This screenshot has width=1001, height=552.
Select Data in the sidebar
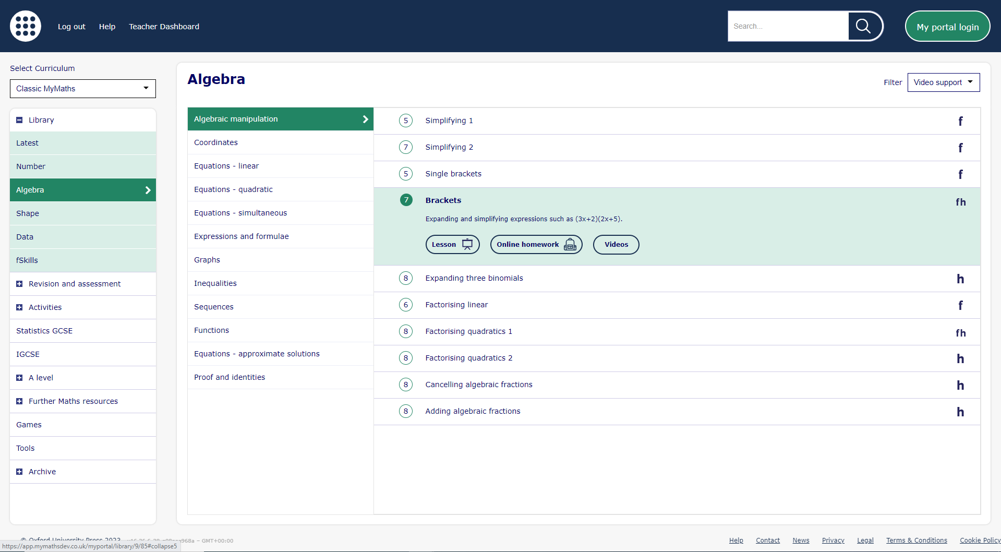click(83, 237)
